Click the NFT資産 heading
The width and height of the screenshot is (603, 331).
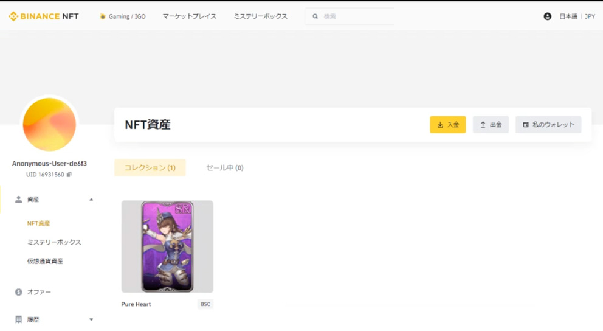148,125
